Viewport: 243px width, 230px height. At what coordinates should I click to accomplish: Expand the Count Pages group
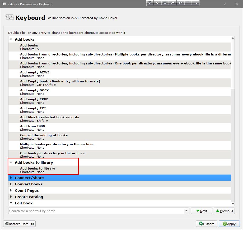(11, 190)
